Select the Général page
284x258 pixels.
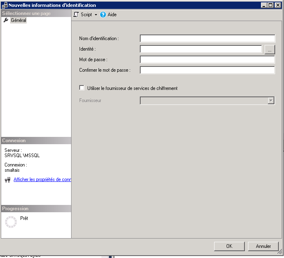[x=18, y=20]
